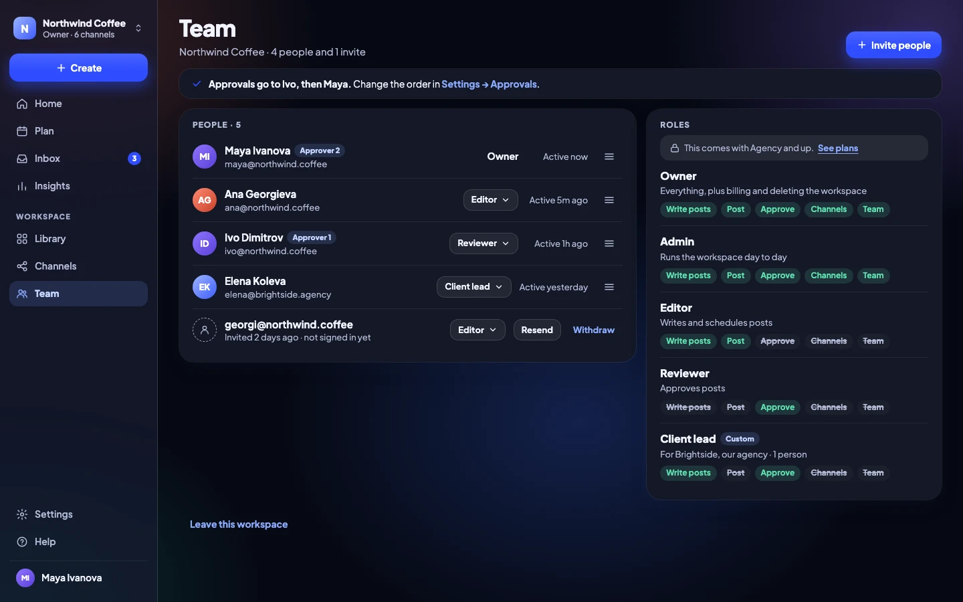Open Elena Koleva's row menu icon
The height and width of the screenshot is (602, 963).
coord(609,287)
